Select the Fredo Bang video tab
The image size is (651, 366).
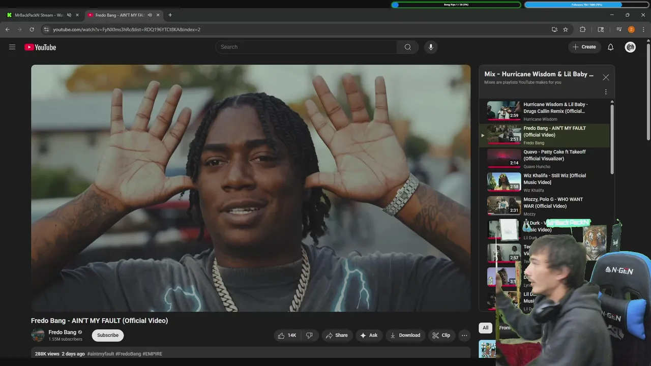124,15
